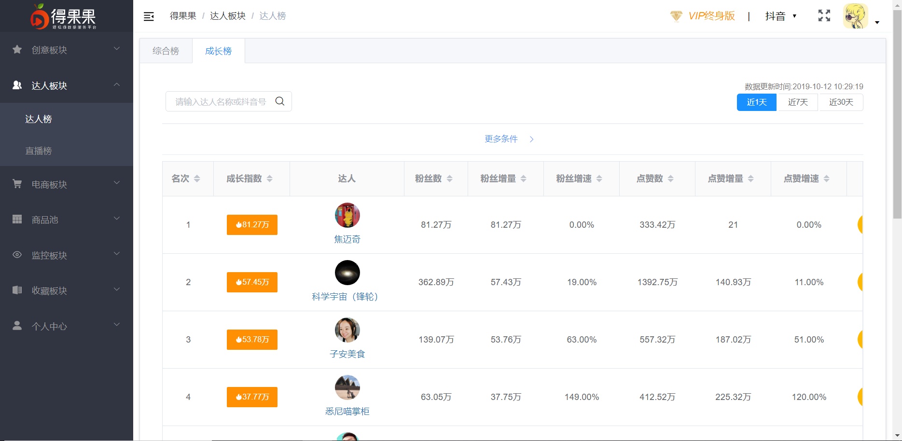The width and height of the screenshot is (902, 441).
Task: Open 直播榜 in the sidebar
Action: pos(39,151)
